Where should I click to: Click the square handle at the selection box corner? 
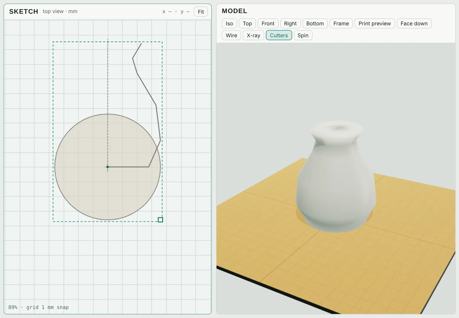pos(160,220)
